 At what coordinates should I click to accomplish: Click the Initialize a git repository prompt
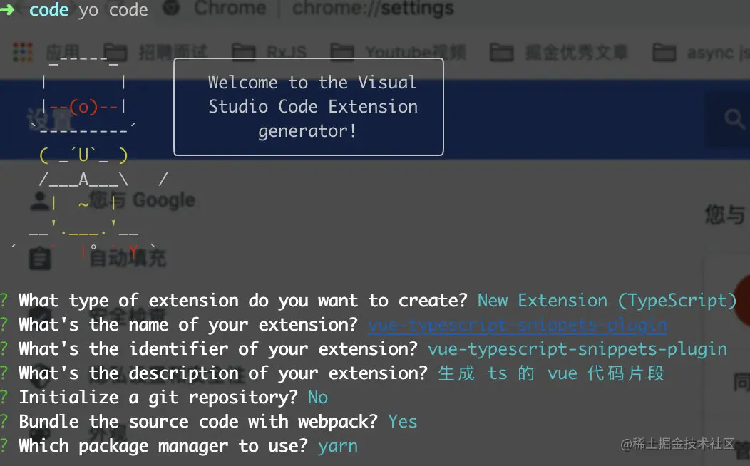click(x=158, y=398)
